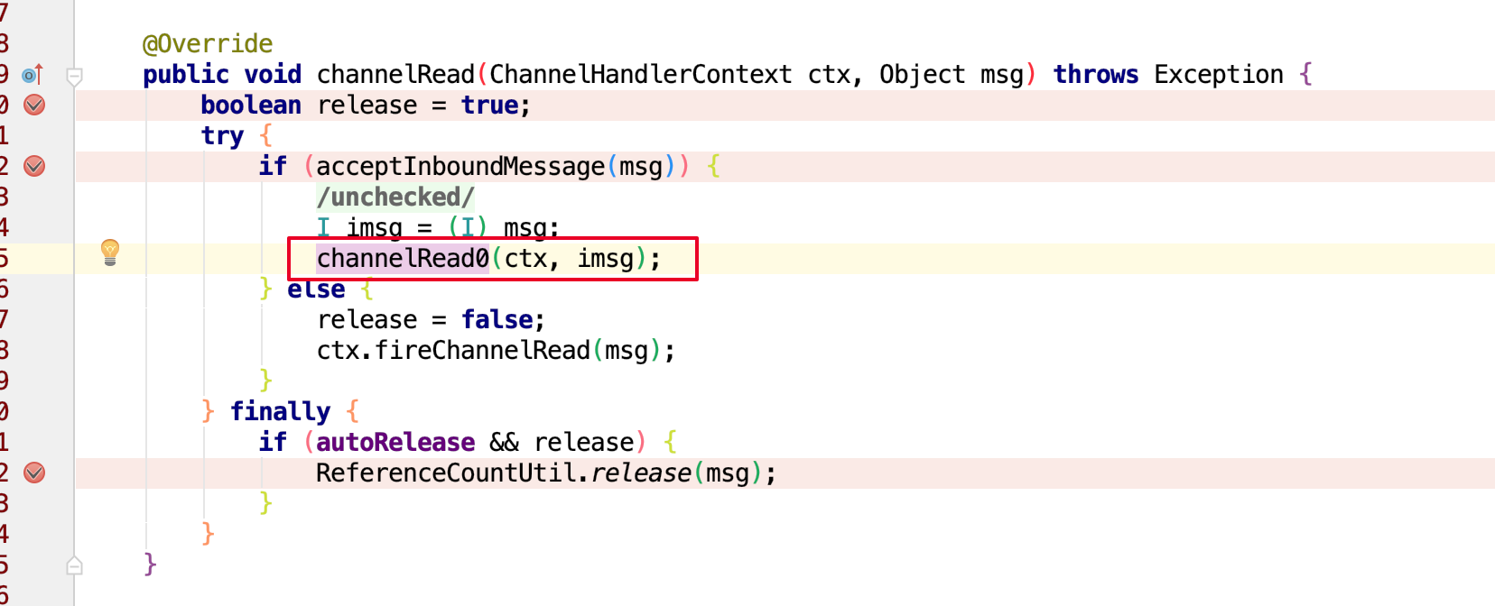The height and width of the screenshot is (606, 1495).
Task: Click the Exception type name
Action: pos(1219,74)
